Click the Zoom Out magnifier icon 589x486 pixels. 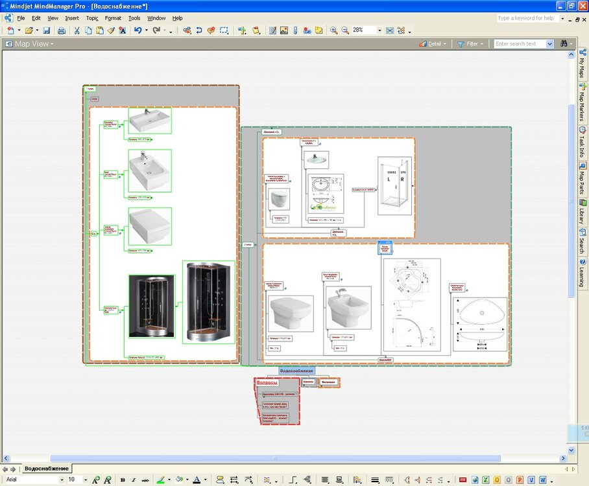345,30
